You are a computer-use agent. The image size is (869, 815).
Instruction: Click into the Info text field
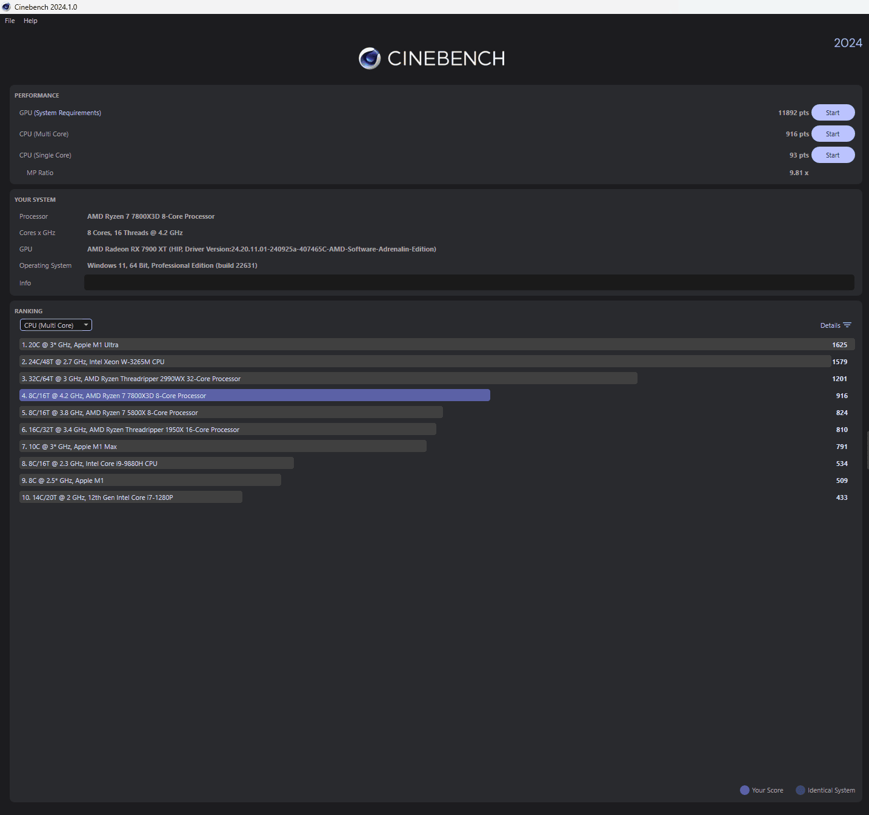tap(469, 282)
